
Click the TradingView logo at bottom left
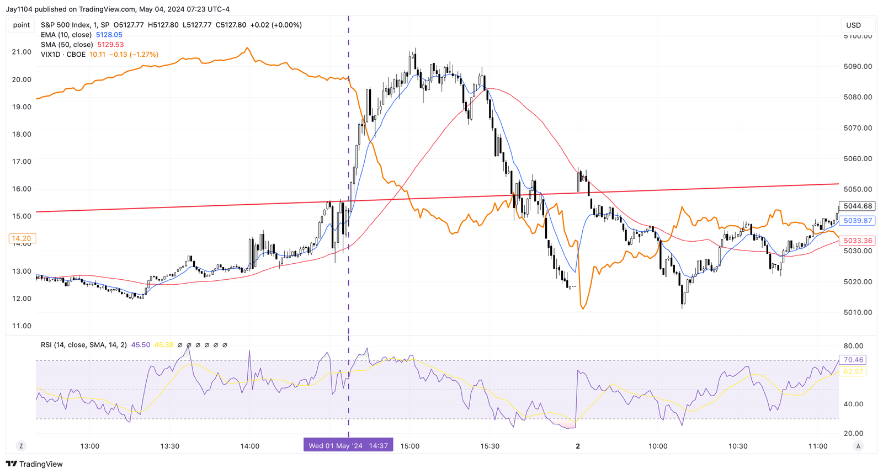[34, 464]
